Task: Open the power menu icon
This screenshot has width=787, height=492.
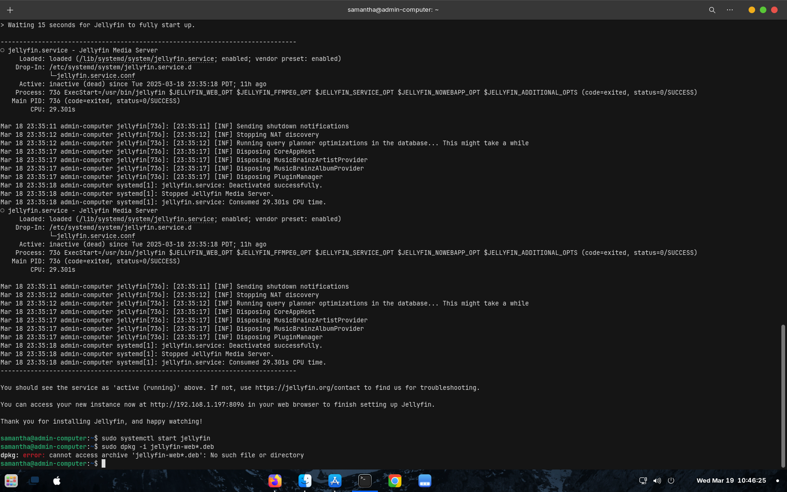Action: [671, 481]
